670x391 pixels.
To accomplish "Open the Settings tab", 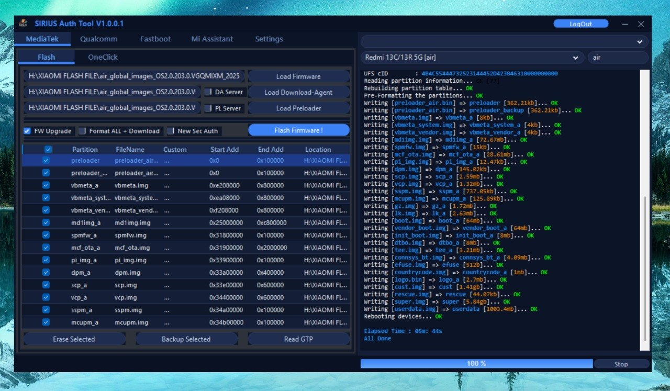I will 269,39.
